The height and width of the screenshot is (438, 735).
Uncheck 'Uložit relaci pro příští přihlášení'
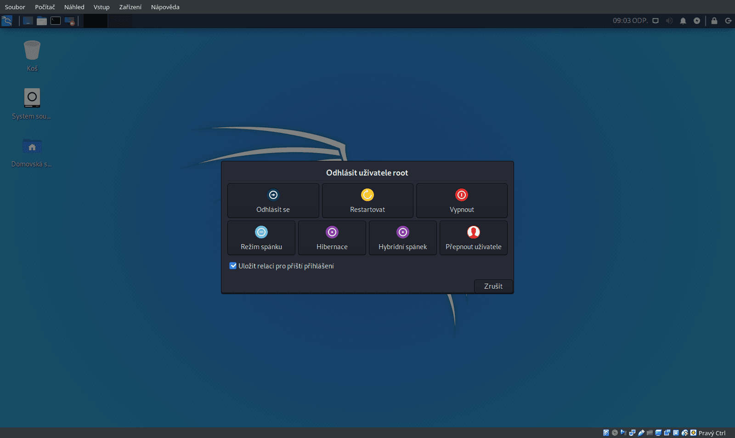(233, 266)
